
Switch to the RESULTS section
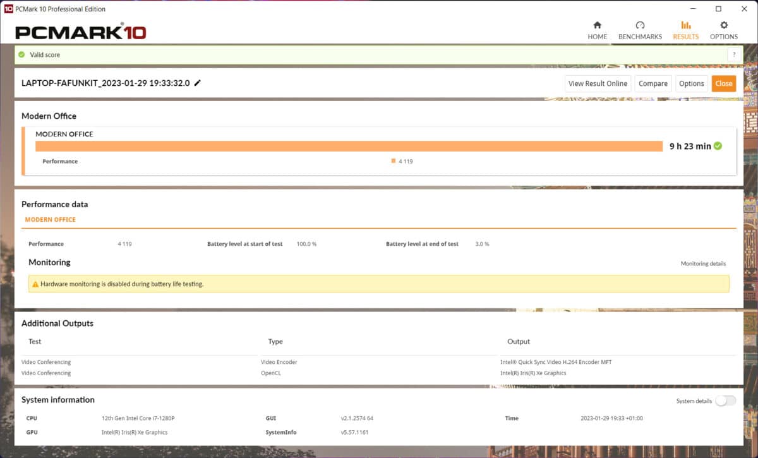coord(686,30)
